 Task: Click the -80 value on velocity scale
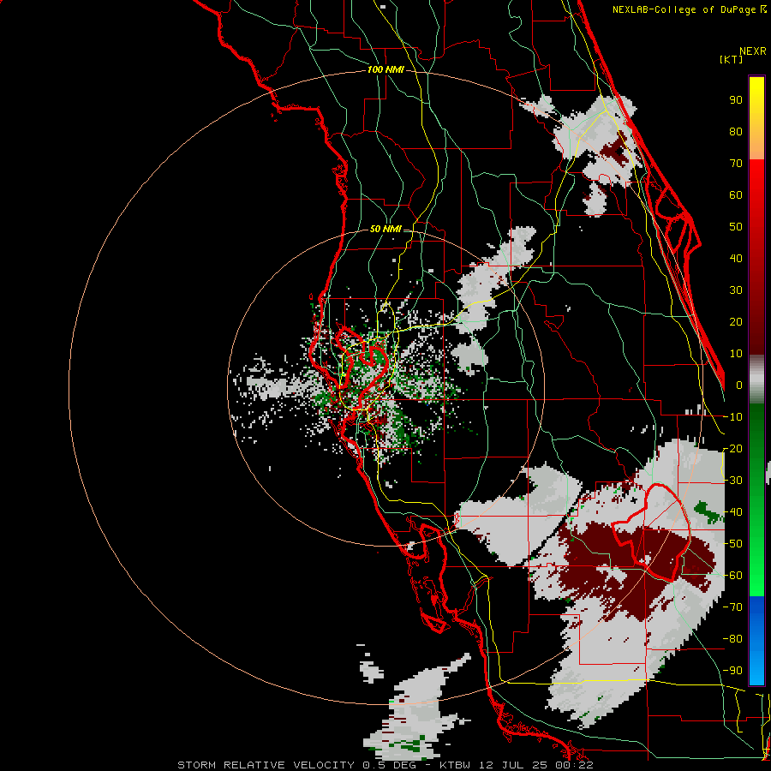pyautogui.click(x=732, y=639)
